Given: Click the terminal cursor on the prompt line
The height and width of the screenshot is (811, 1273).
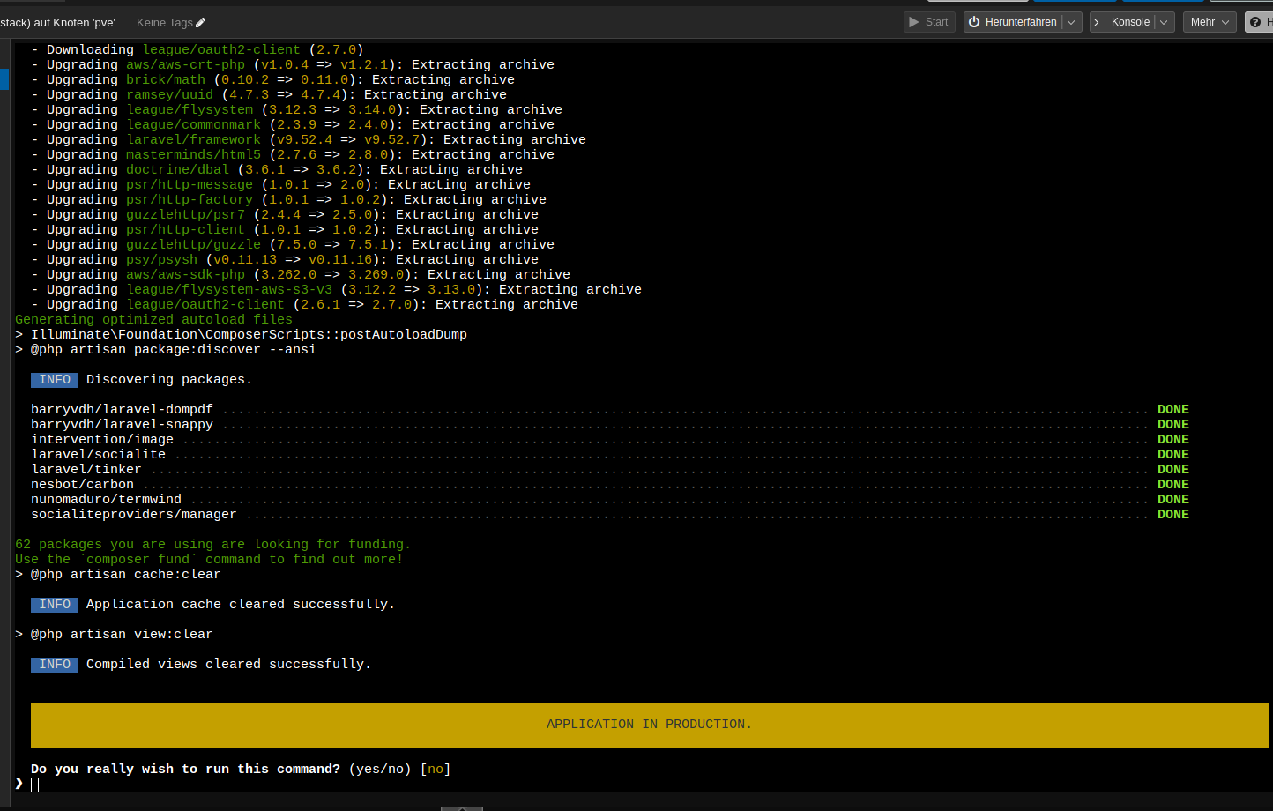Looking at the screenshot, I should point(34,785).
